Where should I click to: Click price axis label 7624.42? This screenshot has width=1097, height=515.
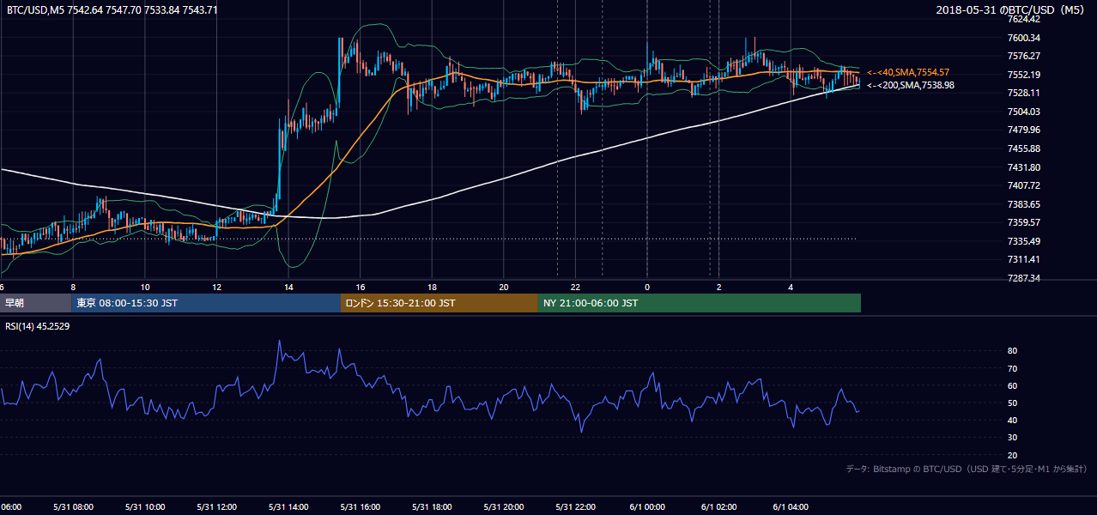(1024, 19)
